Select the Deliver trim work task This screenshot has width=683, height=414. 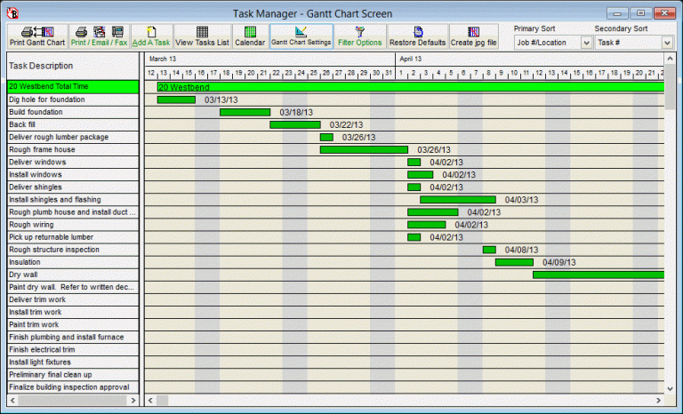73,300
